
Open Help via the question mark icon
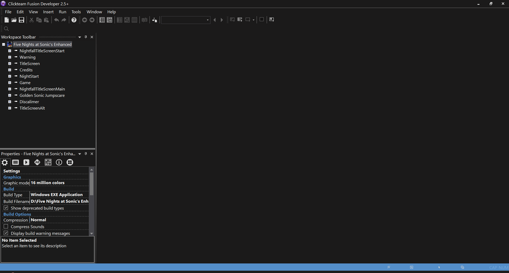coord(74,20)
